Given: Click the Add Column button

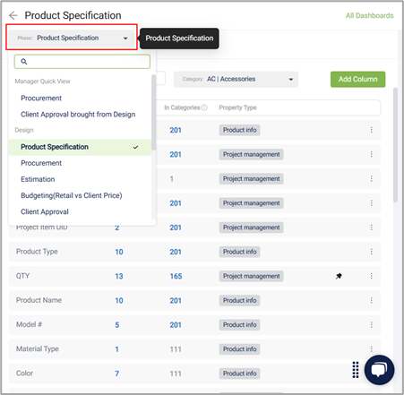Looking at the screenshot, I should pos(357,79).
